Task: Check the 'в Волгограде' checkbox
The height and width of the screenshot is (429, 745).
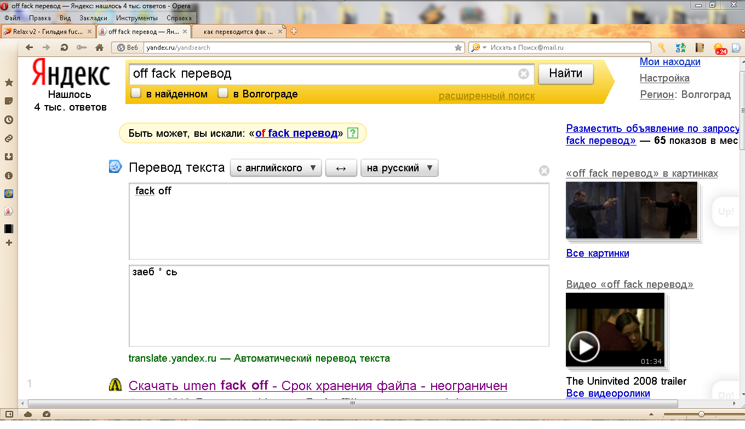Action: (x=223, y=93)
